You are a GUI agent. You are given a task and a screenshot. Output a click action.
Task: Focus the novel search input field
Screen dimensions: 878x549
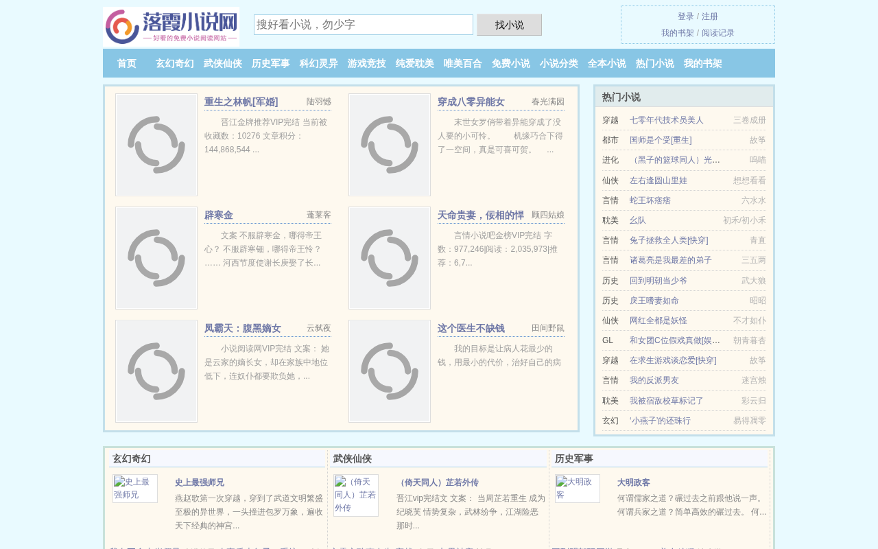(364, 25)
